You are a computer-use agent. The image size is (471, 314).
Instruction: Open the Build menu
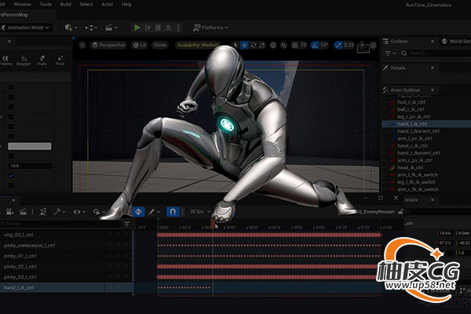65,4
